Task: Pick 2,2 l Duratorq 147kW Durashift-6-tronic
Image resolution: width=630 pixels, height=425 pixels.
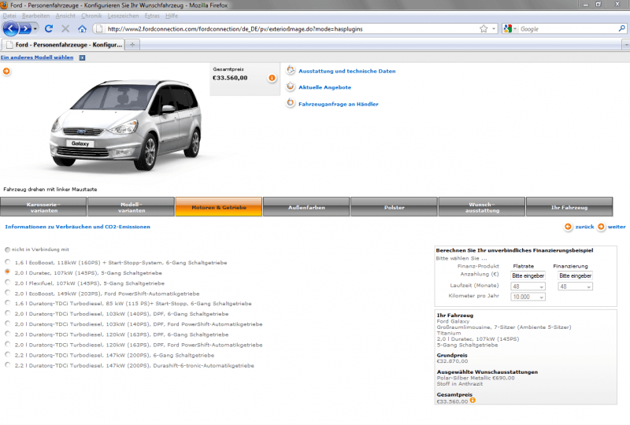Action: click(8, 365)
